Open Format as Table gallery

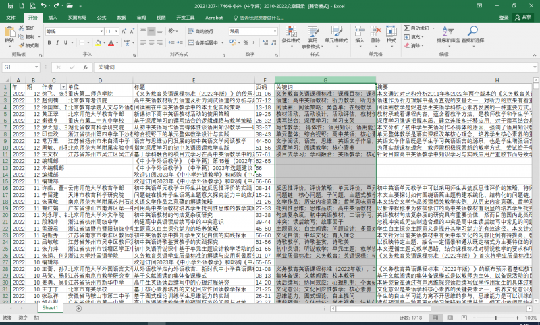pos(313,37)
